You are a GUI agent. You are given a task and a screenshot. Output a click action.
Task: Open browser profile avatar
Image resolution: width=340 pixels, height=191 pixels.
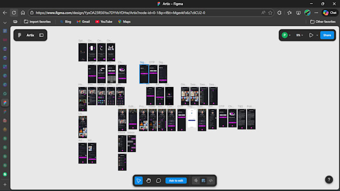click(x=307, y=13)
